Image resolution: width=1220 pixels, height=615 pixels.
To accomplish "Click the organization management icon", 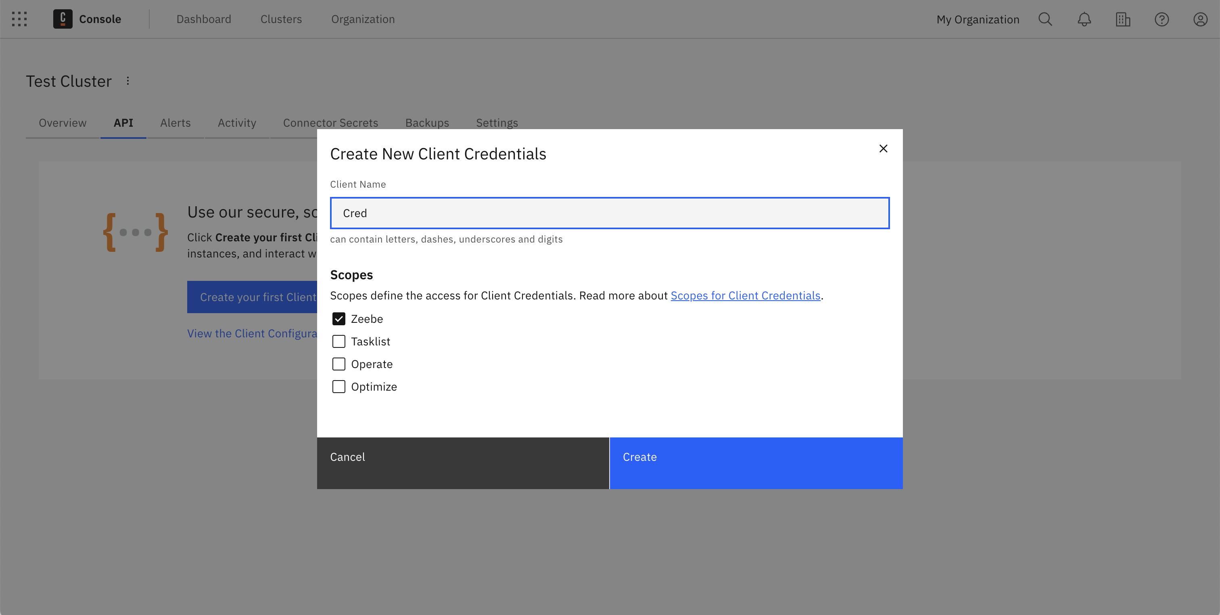I will point(1123,19).
